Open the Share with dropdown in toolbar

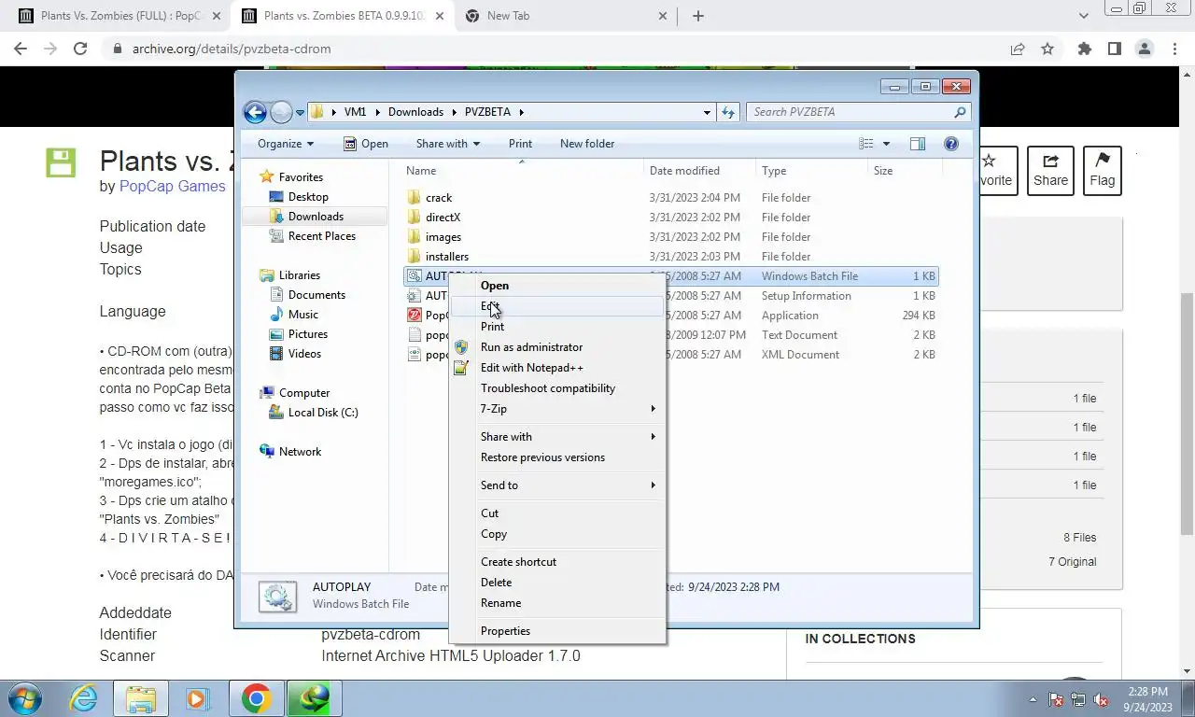click(x=447, y=144)
